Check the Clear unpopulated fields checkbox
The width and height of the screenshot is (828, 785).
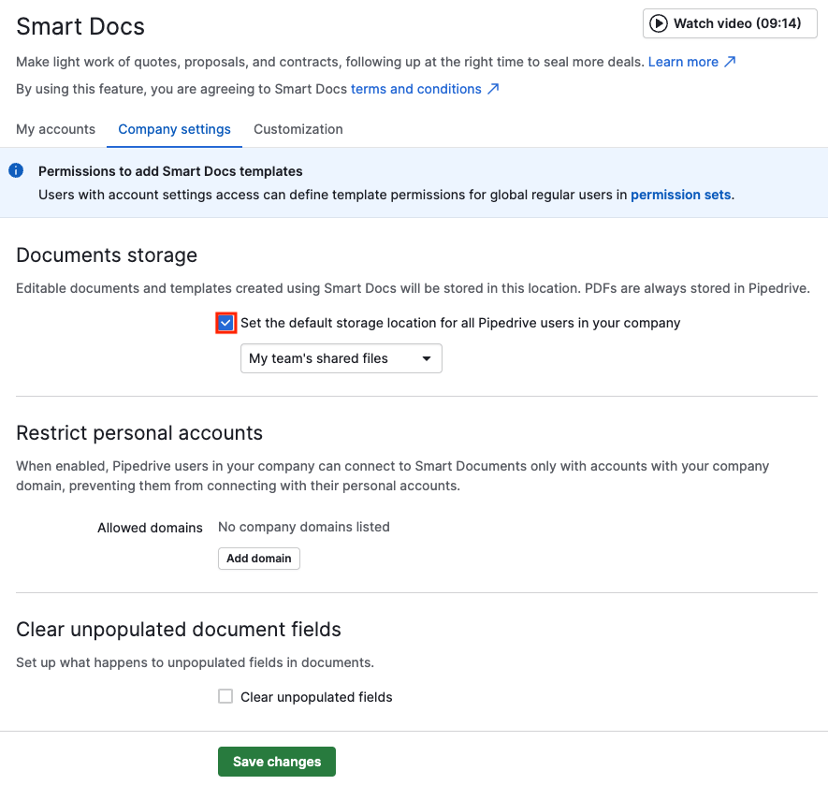pyautogui.click(x=225, y=696)
